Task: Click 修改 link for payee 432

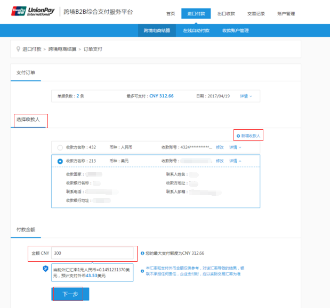Action: pos(220,147)
